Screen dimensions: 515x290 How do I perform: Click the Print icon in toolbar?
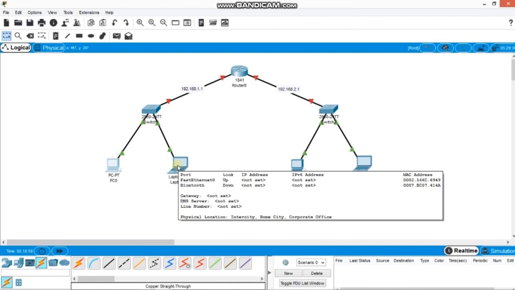click(41, 23)
